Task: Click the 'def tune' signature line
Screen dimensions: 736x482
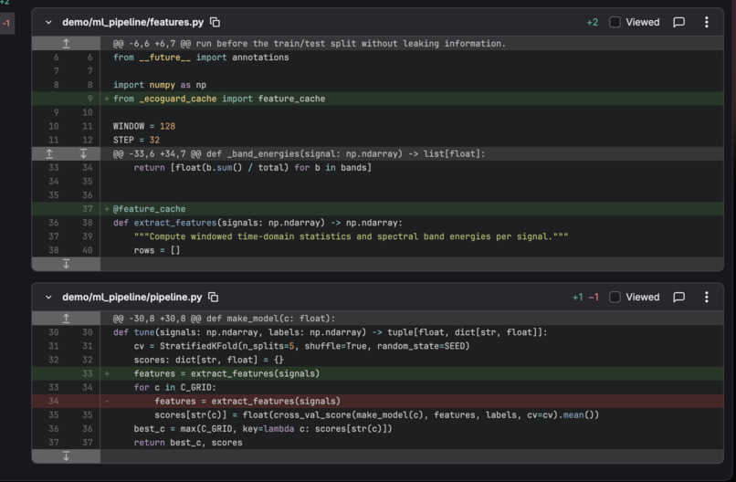Action: [377, 332]
